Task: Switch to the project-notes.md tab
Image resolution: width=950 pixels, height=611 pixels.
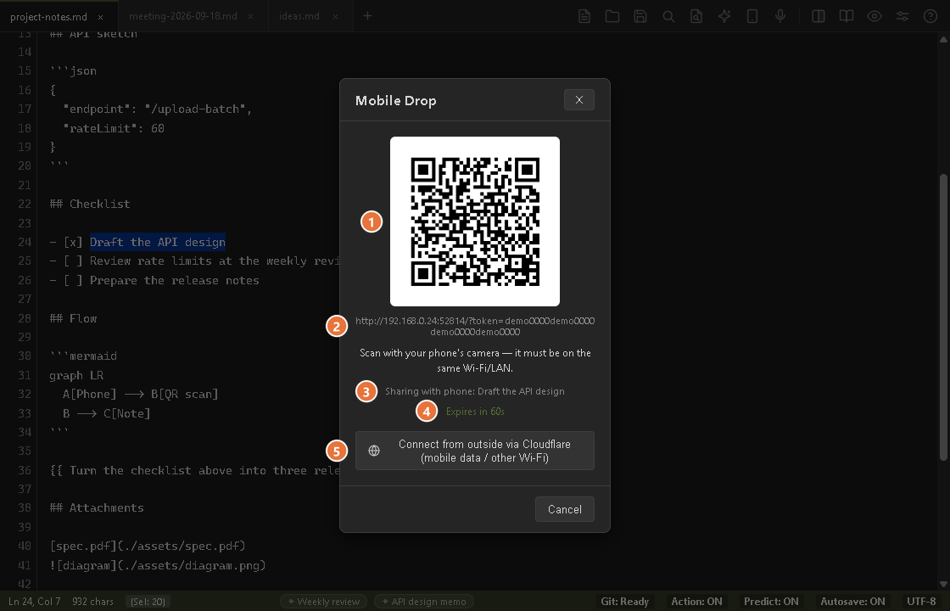Action: pos(48,16)
